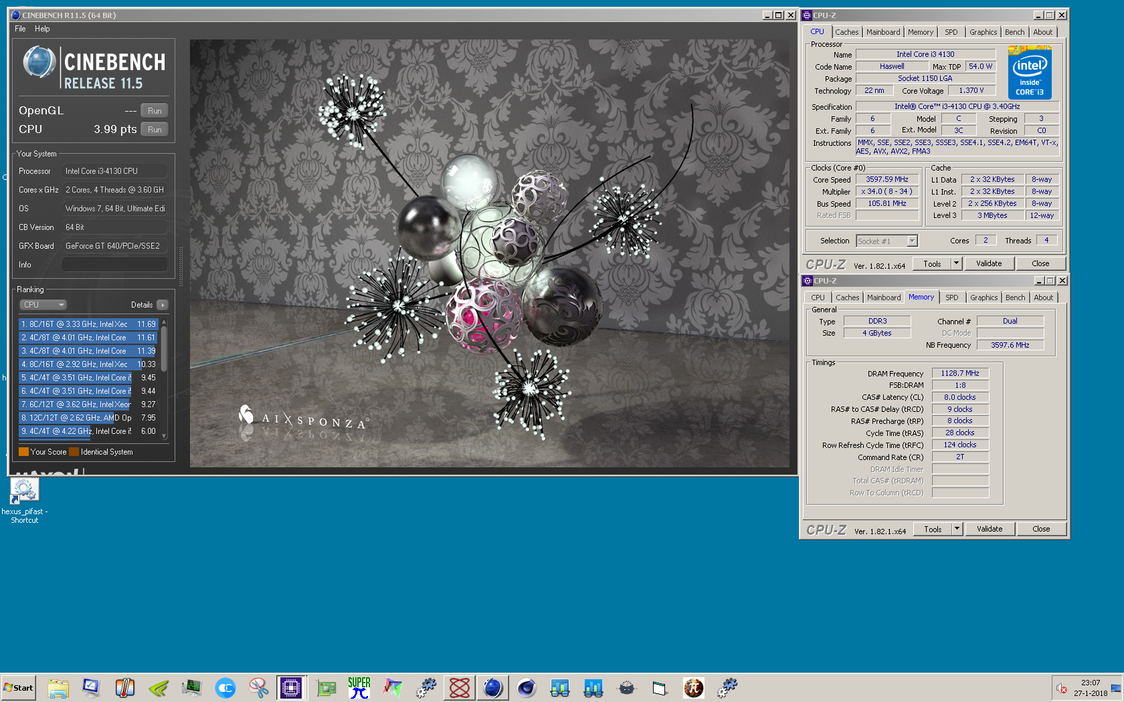Open the Snipping Tool scissors icon
Image resolution: width=1124 pixels, height=702 pixels.
[259, 688]
